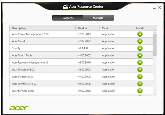The image size is (165, 115).
Task: Open the Manuals tab
Action: pyautogui.click(x=98, y=18)
